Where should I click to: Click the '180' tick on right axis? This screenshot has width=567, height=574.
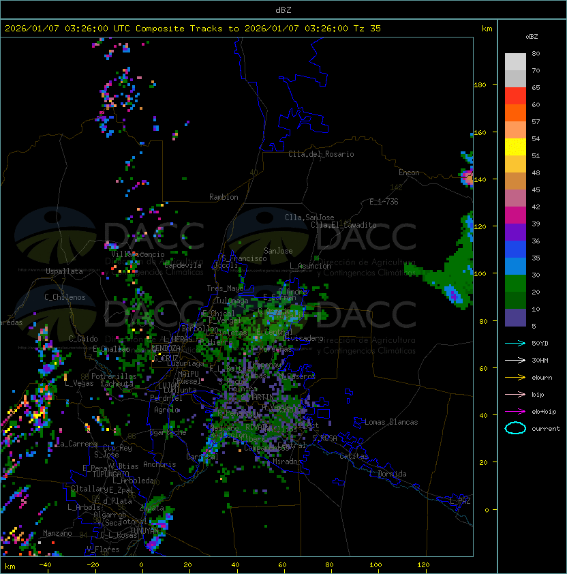(480, 85)
